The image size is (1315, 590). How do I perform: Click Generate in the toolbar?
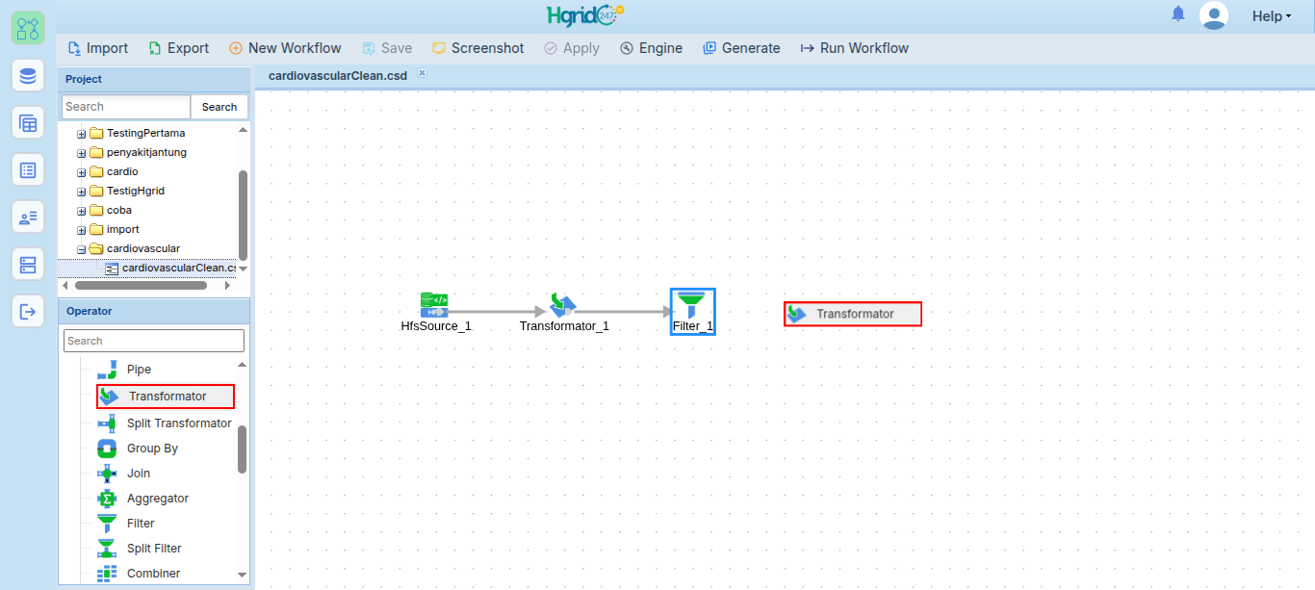pos(741,48)
